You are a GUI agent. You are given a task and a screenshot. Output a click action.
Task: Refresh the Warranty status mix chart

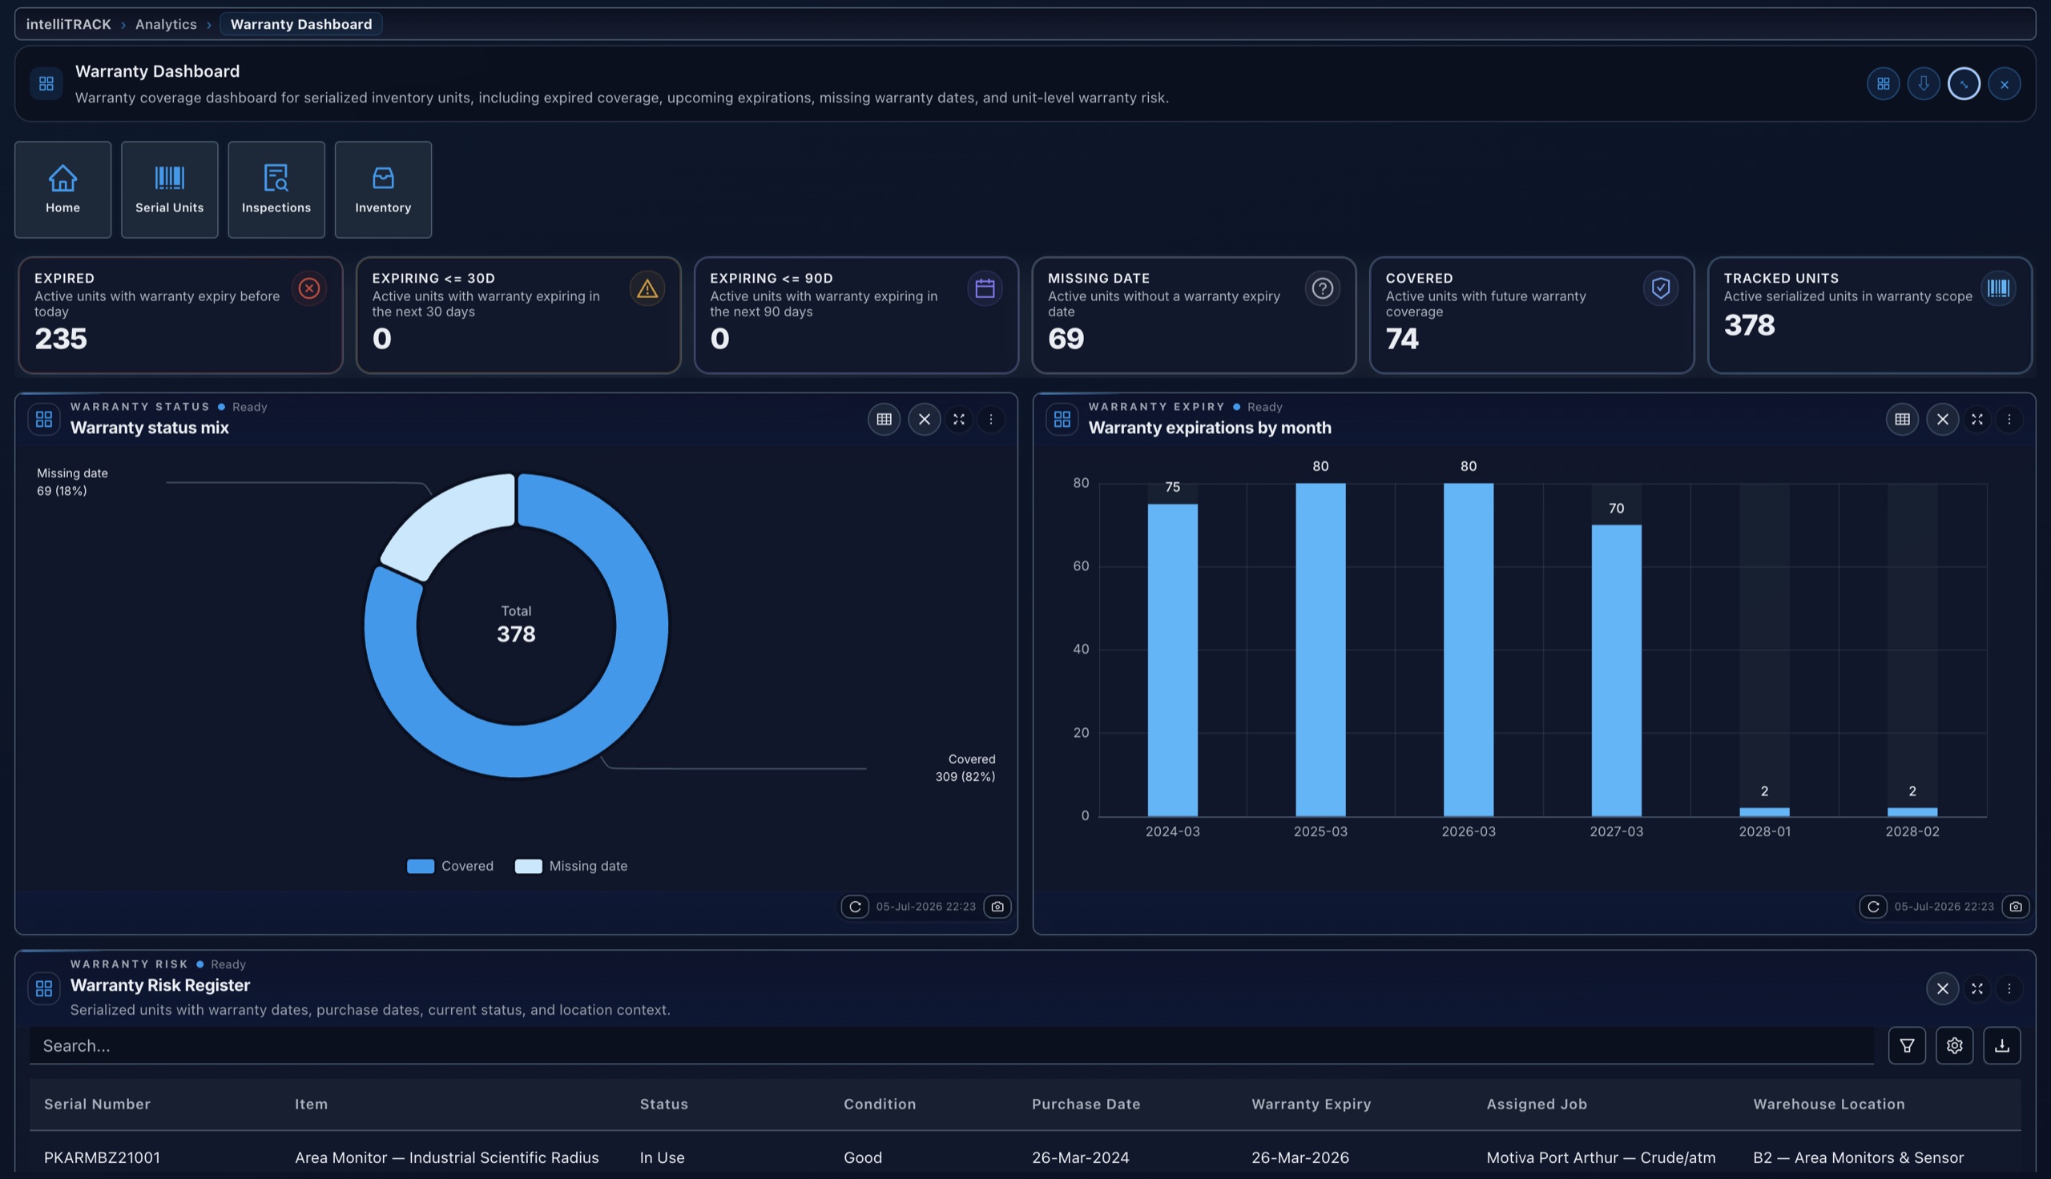click(x=855, y=907)
